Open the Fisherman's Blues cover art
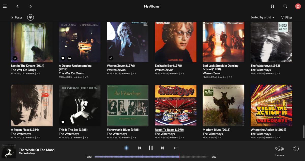Image resolution: width=305 pixels, height=161 pixels. pyautogui.click(x=128, y=105)
